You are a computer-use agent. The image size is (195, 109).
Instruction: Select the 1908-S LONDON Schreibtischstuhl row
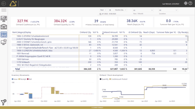coord(99,51)
